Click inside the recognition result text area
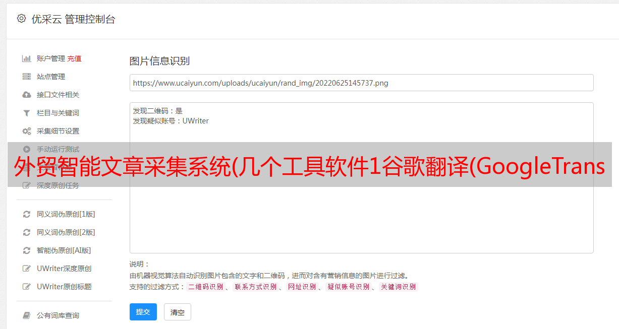The image size is (619, 329). (361, 178)
